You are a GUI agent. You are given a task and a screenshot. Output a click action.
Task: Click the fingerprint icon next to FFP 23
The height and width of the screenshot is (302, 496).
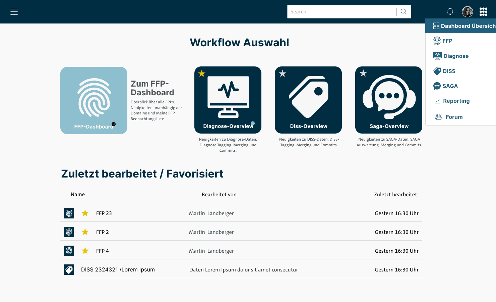tap(69, 213)
